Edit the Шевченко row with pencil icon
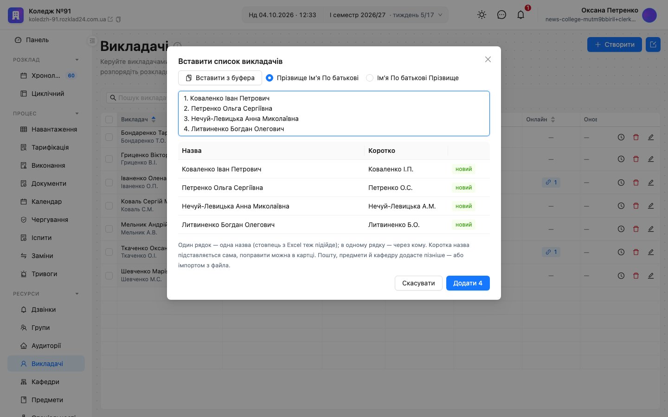Viewport: 668px width, 417px height. coord(651,276)
